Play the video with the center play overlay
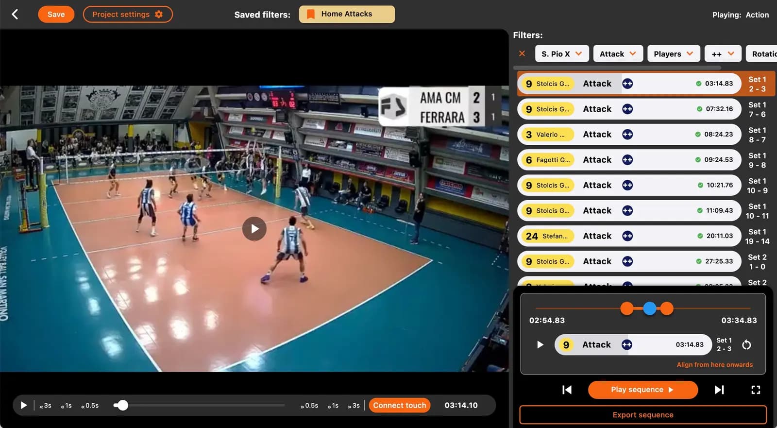The image size is (777, 428). click(x=254, y=229)
